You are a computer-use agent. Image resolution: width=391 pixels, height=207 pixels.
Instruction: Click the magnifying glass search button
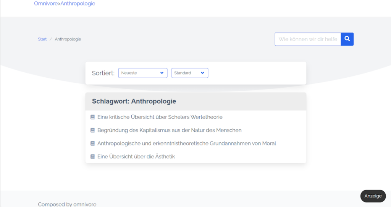click(347, 39)
